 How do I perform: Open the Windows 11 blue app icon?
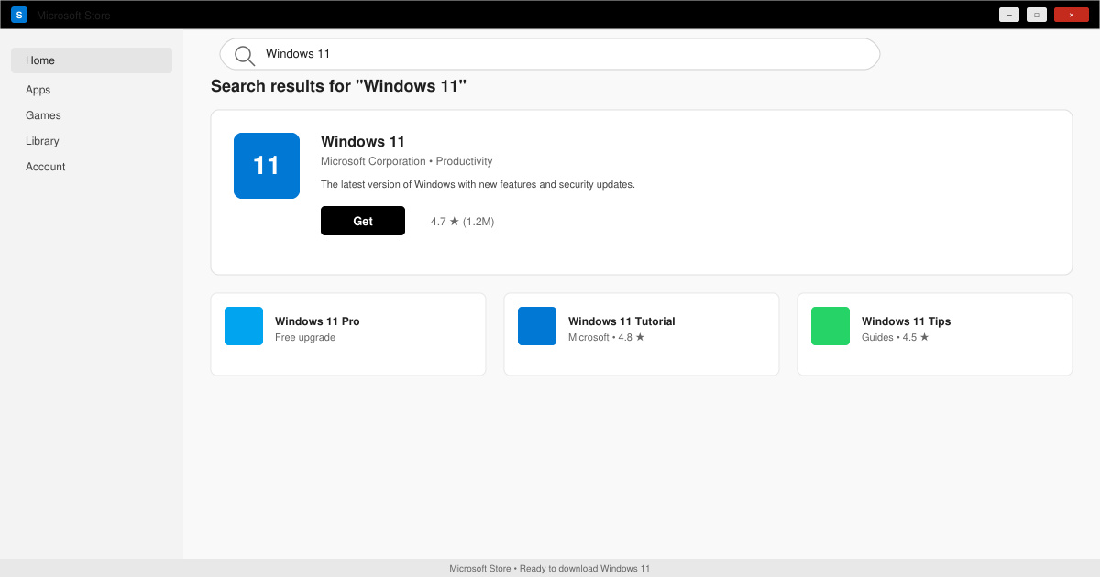coord(267,166)
